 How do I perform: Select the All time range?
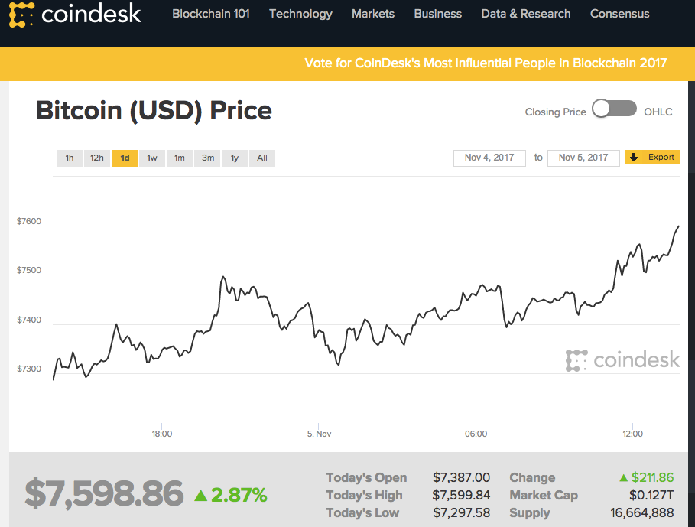[261, 158]
